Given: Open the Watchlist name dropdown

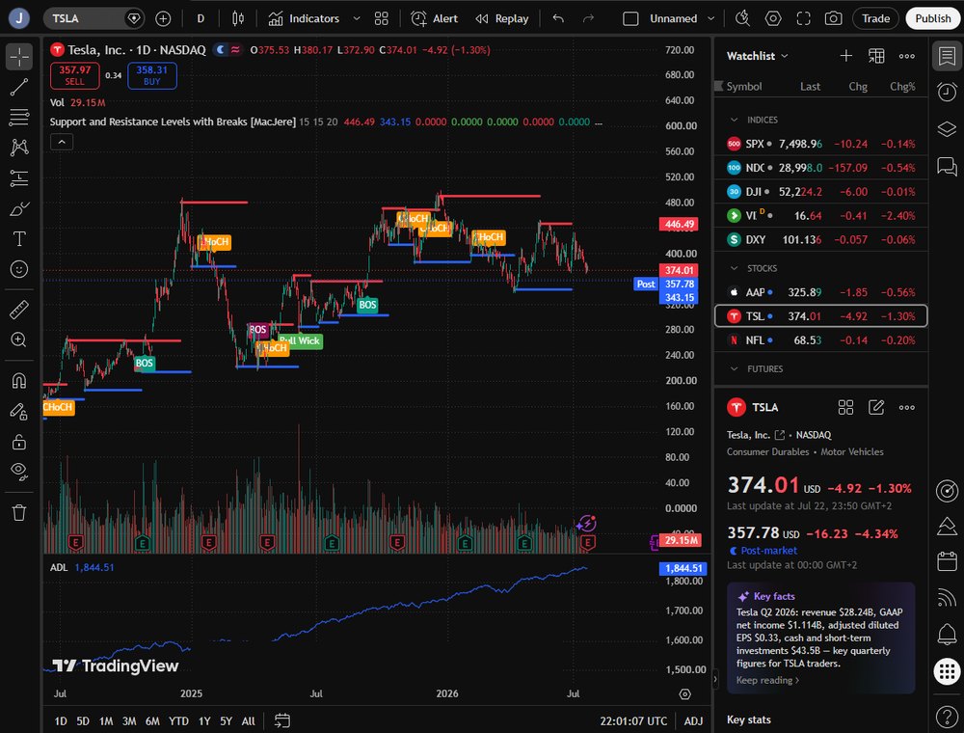Looking at the screenshot, I should click(758, 56).
